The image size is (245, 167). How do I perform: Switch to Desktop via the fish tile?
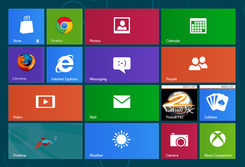45,141
